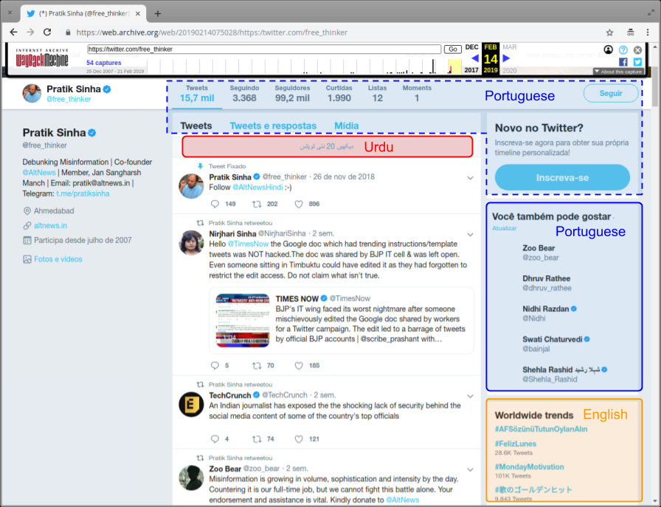
Task: Open the Curtidas count tab
Action: pos(339,94)
